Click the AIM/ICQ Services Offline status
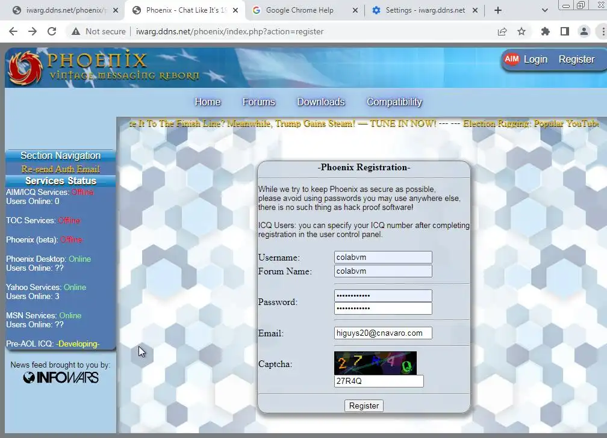This screenshot has height=438, width=607. (82, 192)
